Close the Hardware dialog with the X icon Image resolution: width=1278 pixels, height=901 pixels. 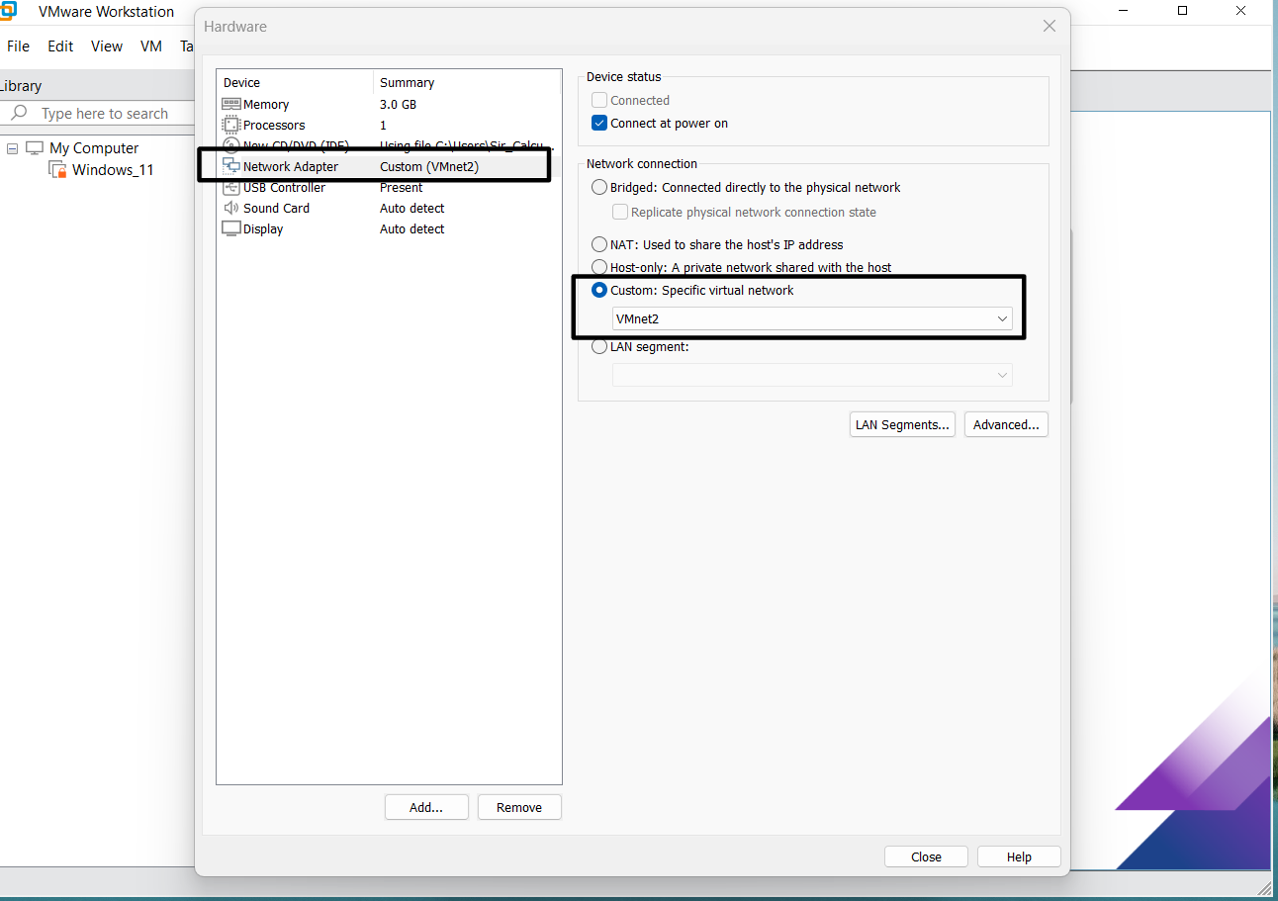[1050, 26]
